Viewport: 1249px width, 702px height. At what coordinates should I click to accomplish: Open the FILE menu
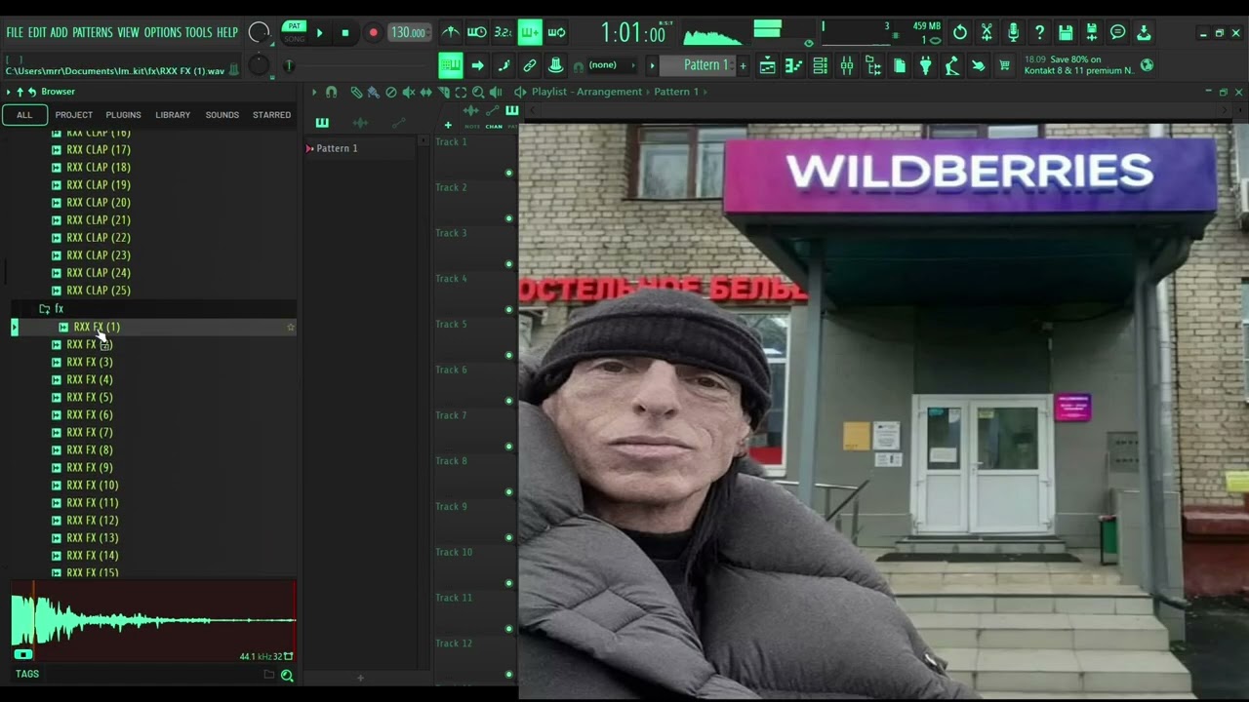point(15,32)
